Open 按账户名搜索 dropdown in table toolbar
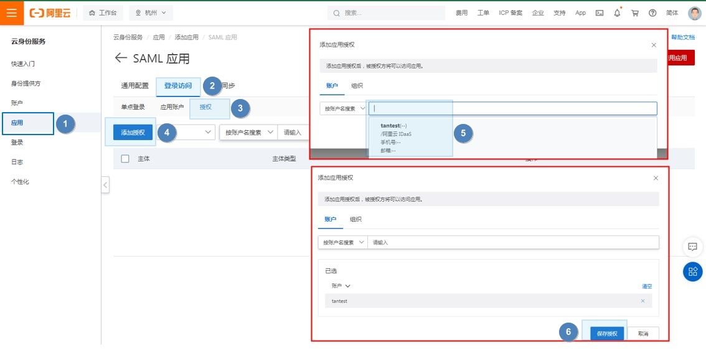The width and height of the screenshot is (706, 350). coord(250,133)
